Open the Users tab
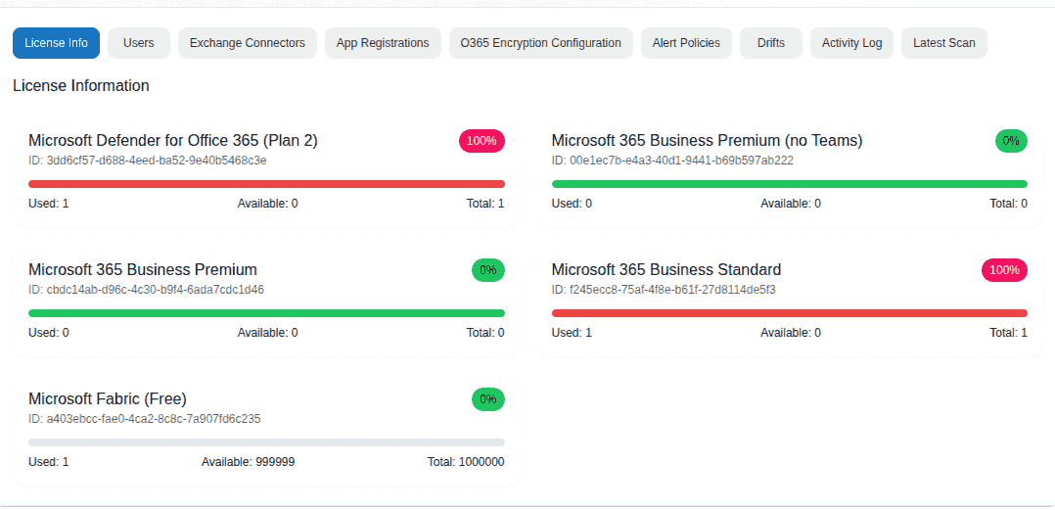 pos(139,43)
